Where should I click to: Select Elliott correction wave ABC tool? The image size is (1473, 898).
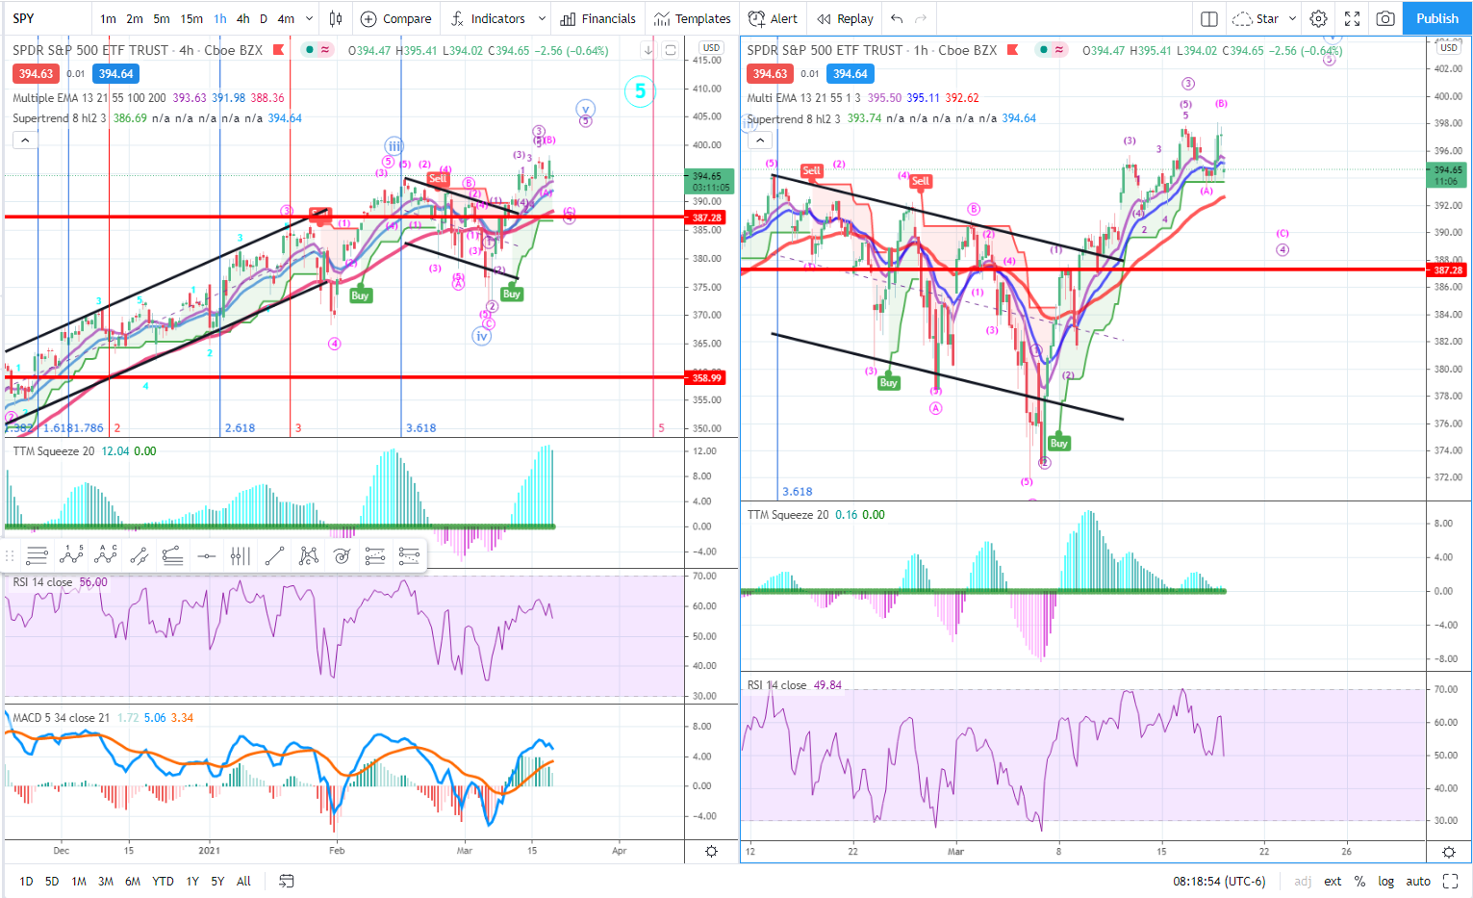pos(106,555)
